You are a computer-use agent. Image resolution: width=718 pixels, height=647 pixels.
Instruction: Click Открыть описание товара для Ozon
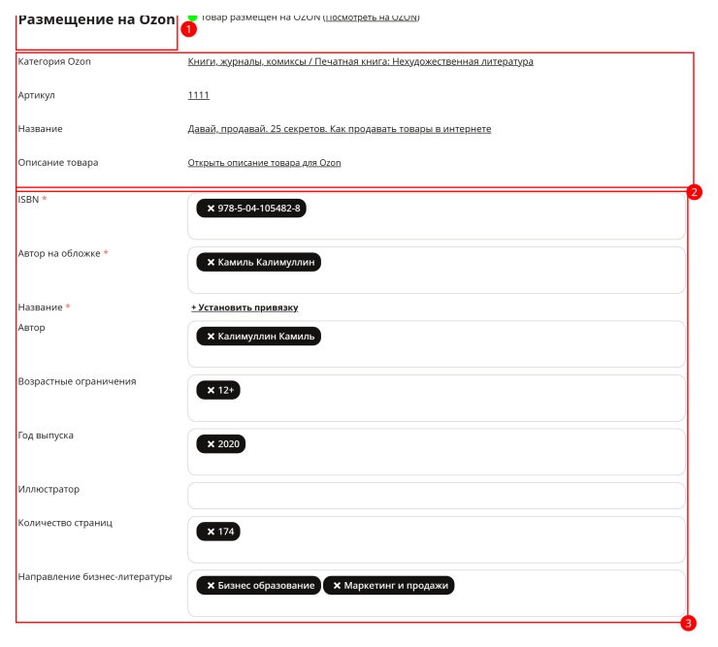click(x=264, y=163)
